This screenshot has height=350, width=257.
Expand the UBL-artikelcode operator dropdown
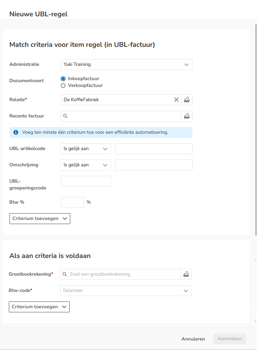click(86, 149)
